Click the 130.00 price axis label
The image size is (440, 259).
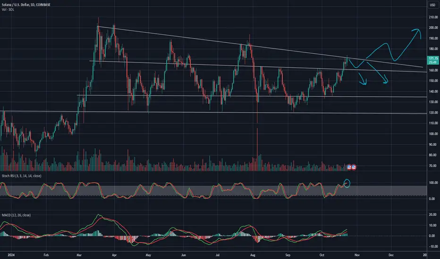(x=433, y=102)
